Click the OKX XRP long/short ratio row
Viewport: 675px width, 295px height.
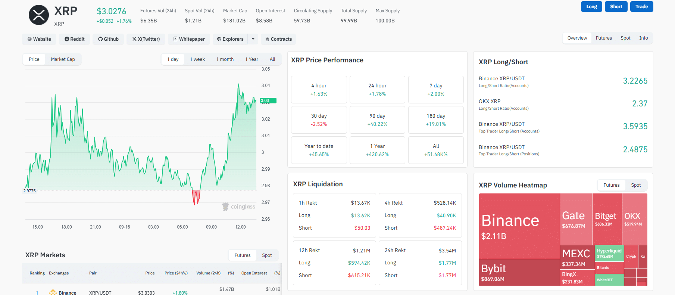point(563,104)
